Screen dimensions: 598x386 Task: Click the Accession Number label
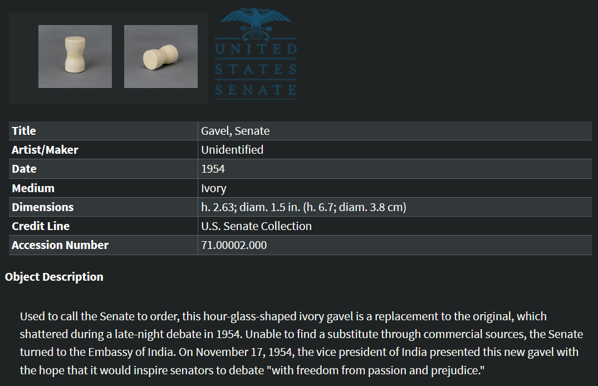pos(60,245)
